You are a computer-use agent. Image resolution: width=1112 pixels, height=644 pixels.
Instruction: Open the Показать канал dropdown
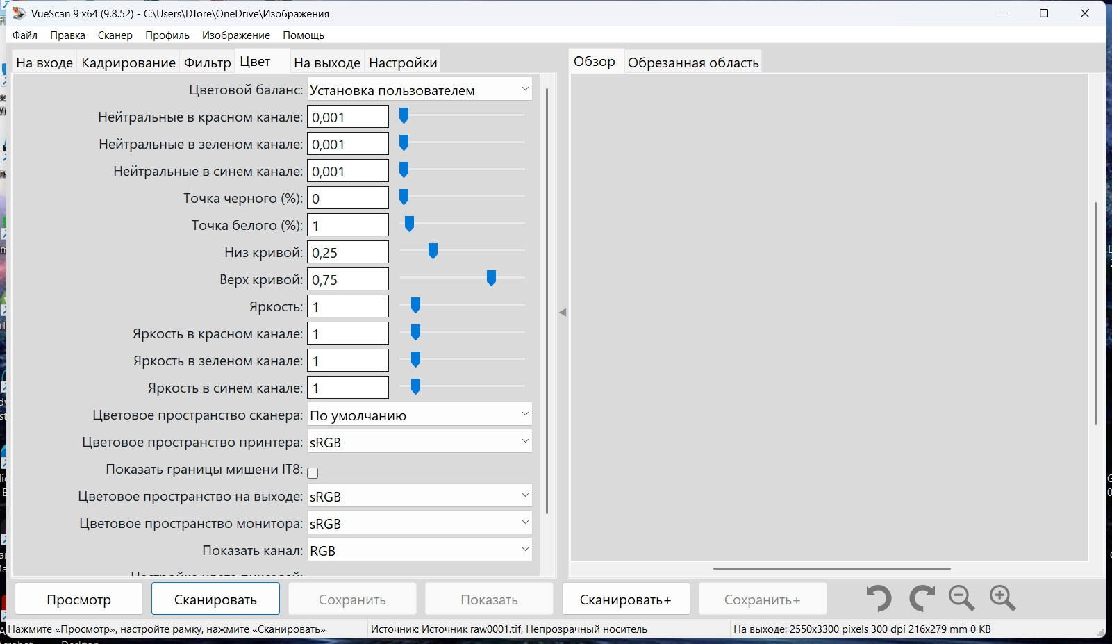(420, 550)
